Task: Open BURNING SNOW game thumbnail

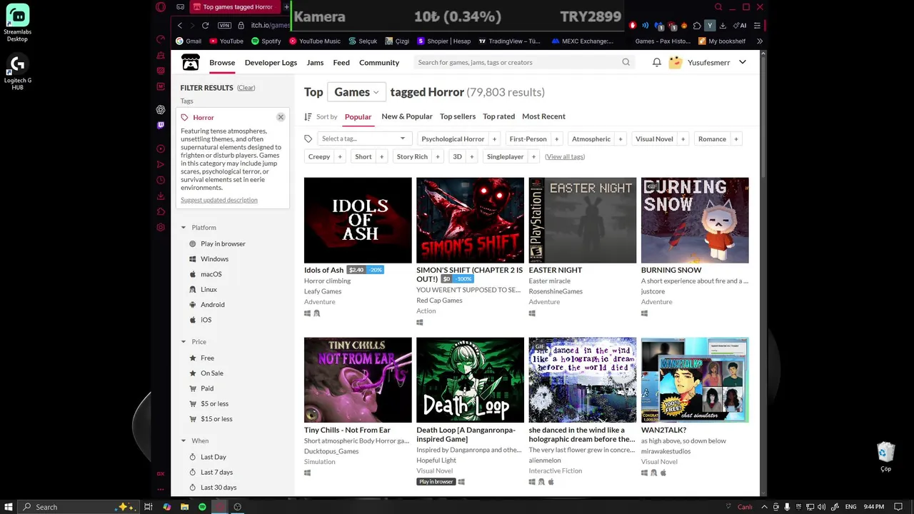Action: 695,220
